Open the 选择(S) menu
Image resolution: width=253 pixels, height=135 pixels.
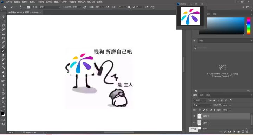click(x=49, y=2)
